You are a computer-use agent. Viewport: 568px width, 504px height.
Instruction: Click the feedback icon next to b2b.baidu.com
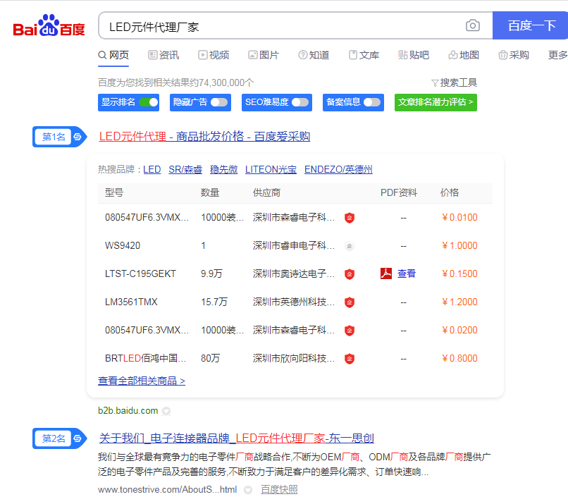pyautogui.click(x=166, y=411)
